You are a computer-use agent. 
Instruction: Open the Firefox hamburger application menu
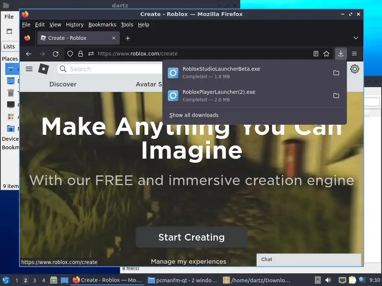354,54
